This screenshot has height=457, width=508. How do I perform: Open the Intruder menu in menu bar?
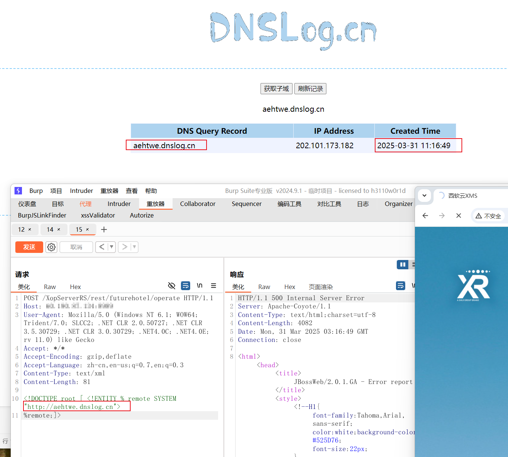[82, 191]
